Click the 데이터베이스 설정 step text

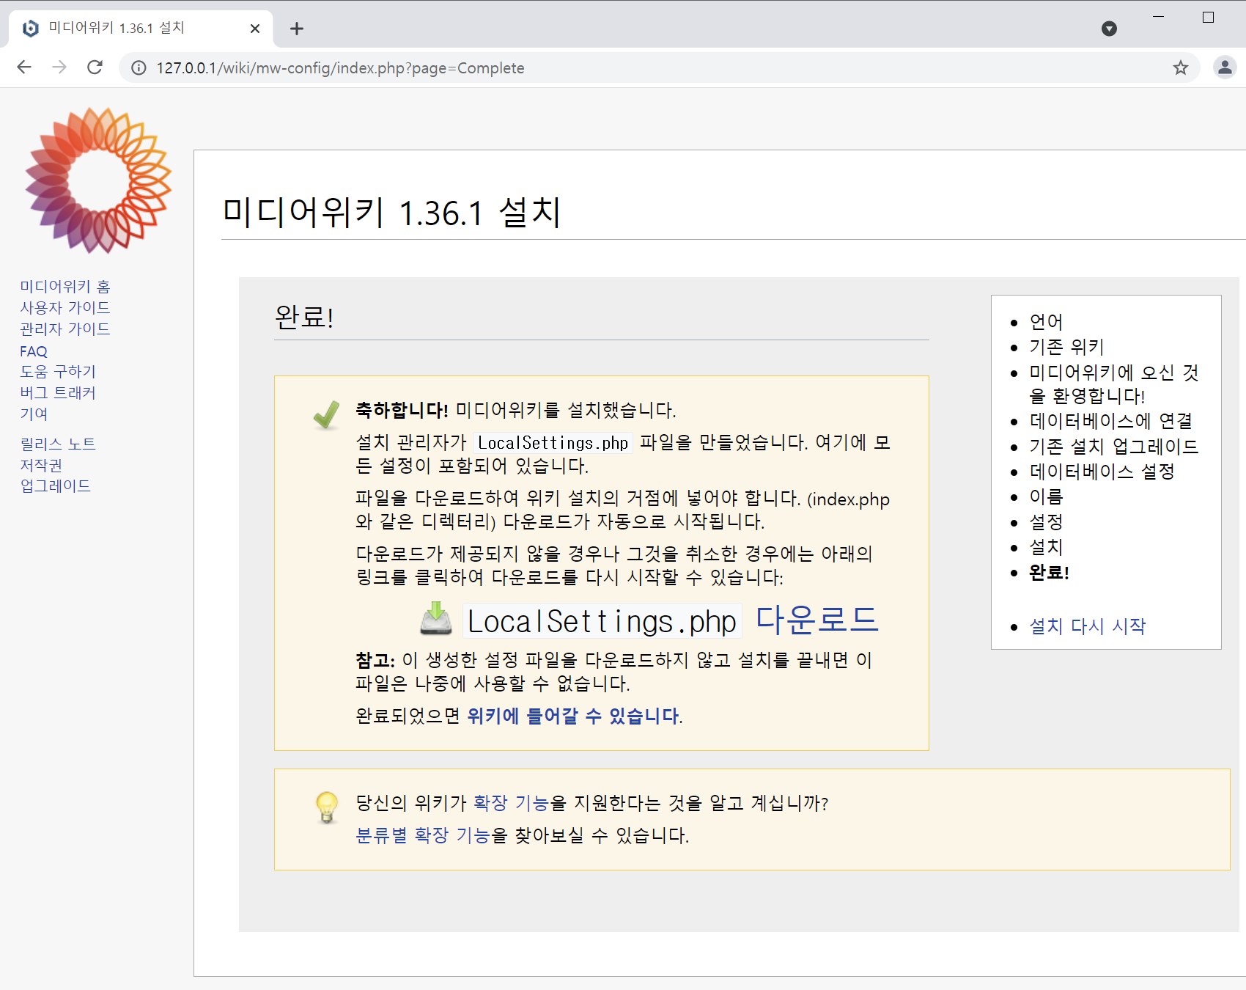pos(1102,471)
